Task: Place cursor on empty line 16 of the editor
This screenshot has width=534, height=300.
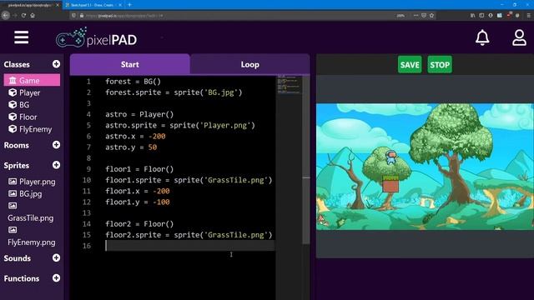Action: [189, 246]
